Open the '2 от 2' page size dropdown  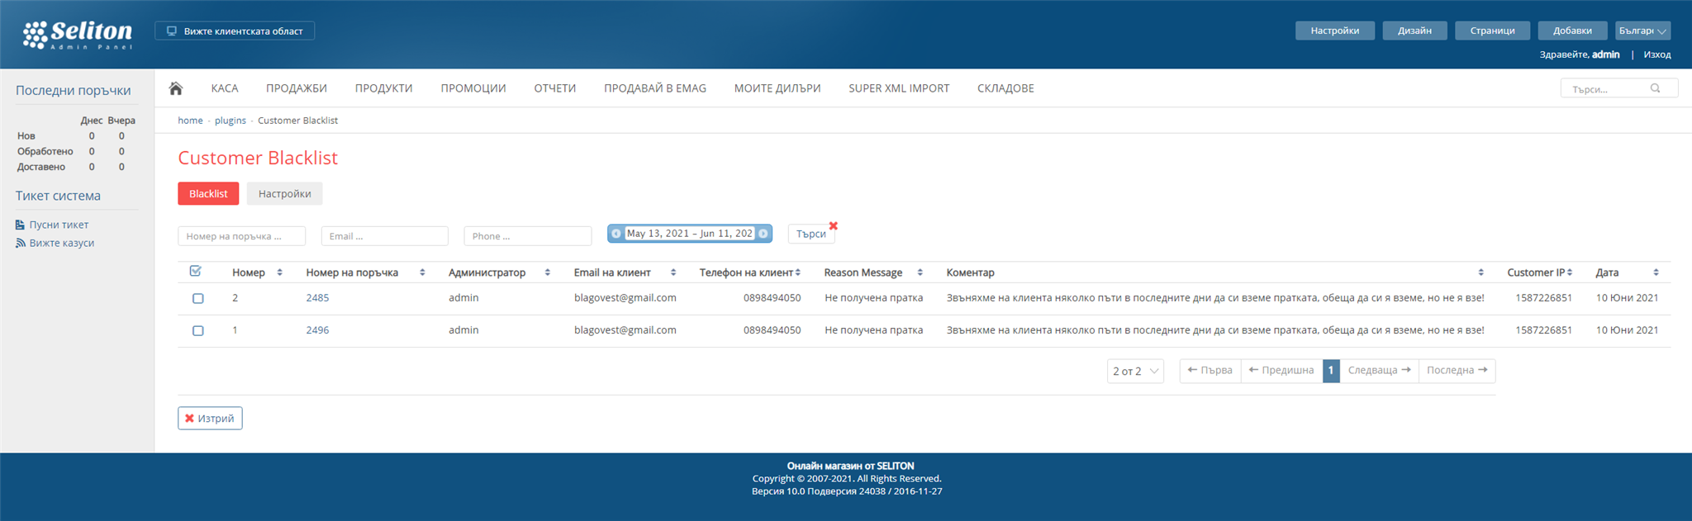click(1135, 372)
